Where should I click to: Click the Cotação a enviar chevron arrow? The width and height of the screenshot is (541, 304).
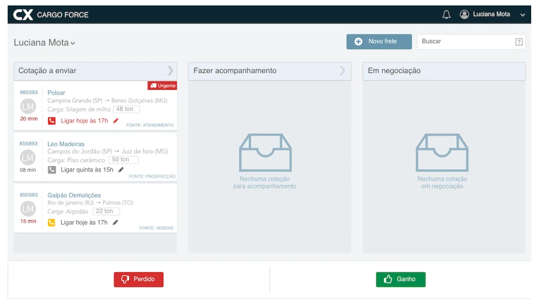tap(170, 71)
